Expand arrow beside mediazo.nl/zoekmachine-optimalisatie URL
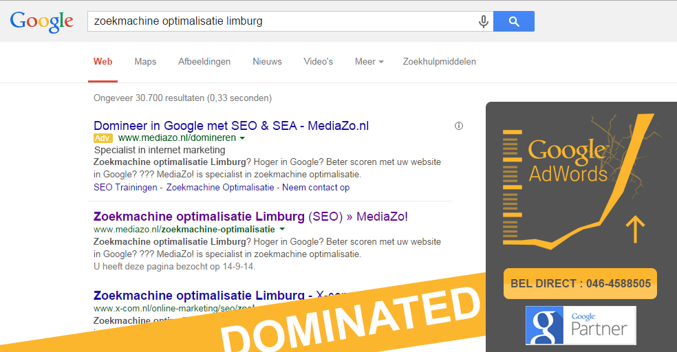Image resolution: width=677 pixels, height=352 pixels. point(282,229)
